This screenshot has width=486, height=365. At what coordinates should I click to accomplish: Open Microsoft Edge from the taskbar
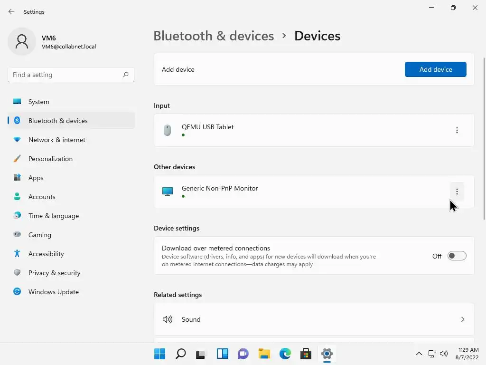(285, 354)
